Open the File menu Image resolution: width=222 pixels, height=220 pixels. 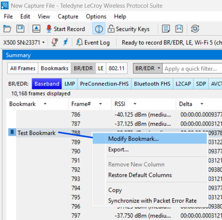(8, 17)
